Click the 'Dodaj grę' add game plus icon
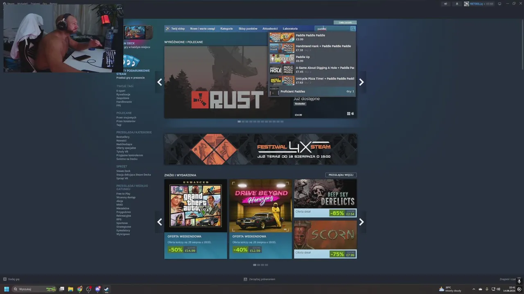 point(5,279)
